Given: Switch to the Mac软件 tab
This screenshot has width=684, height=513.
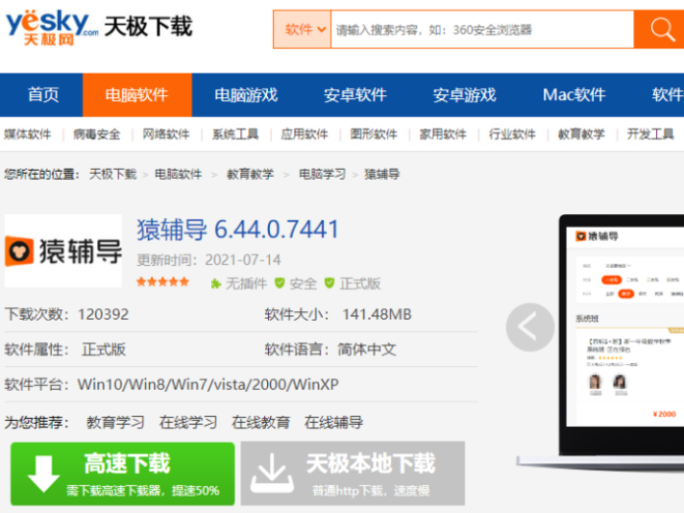Looking at the screenshot, I should click(574, 95).
